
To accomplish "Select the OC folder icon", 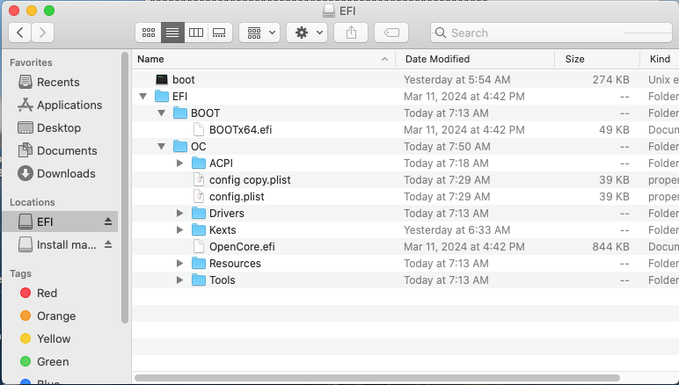I will (x=180, y=146).
